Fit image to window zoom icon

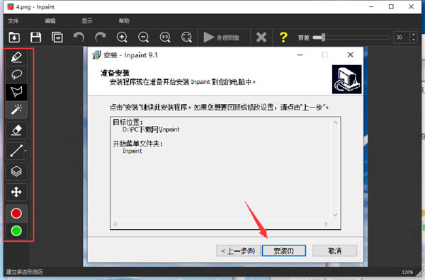point(186,37)
